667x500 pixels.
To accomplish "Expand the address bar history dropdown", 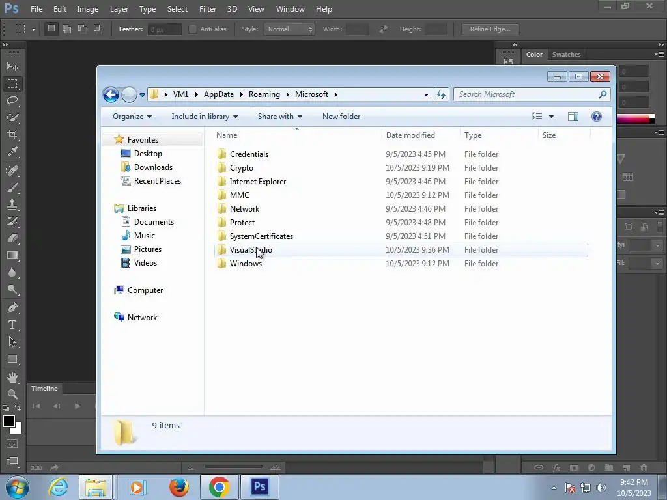I will coord(426,95).
